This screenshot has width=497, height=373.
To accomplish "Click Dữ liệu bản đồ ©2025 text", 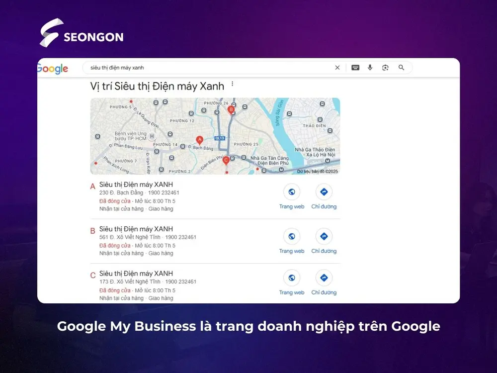I will (x=317, y=171).
